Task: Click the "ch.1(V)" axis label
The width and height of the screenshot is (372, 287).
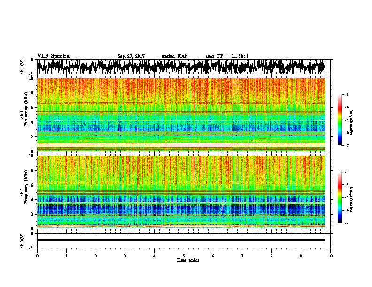Action: point(23,67)
